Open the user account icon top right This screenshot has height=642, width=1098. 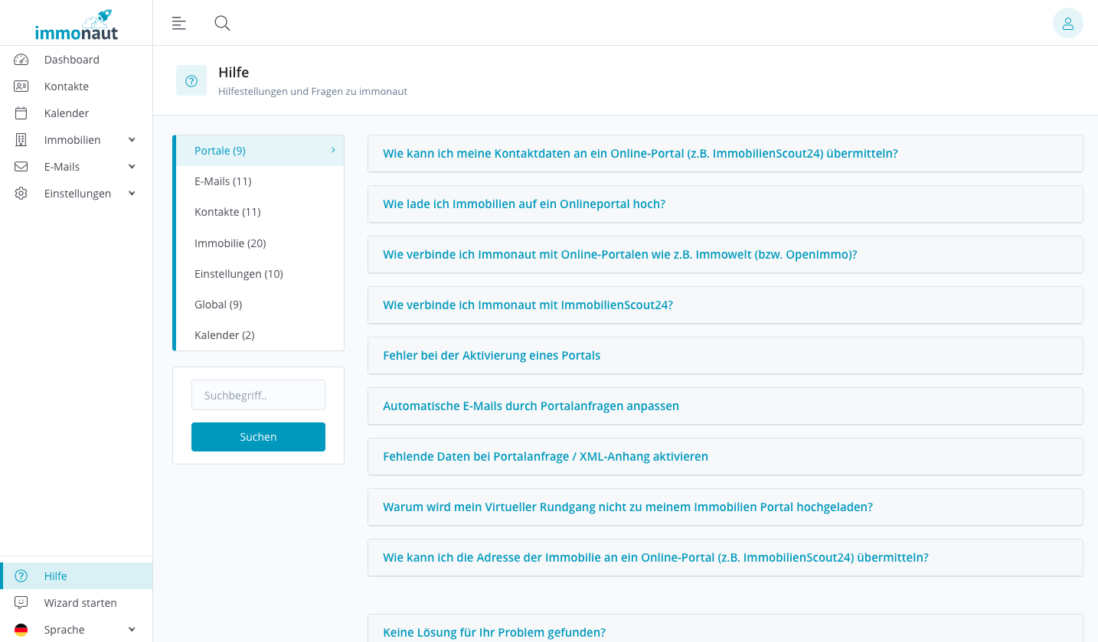coord(1068,23)
